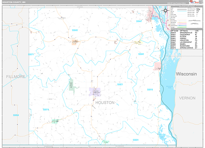Select the 55921 ZIP code label
Viewport: 205px width, 148px height.
coord(120,84)
